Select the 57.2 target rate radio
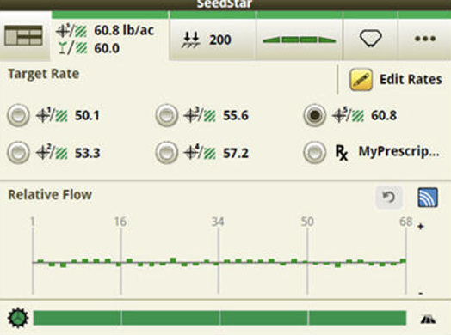The image size is (451, 335). pos(166,152)
